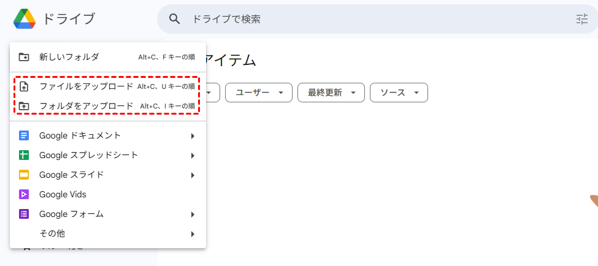Select 新しいフォルダ menu entry
Screen dimensions: 598x266
[108, 57]
